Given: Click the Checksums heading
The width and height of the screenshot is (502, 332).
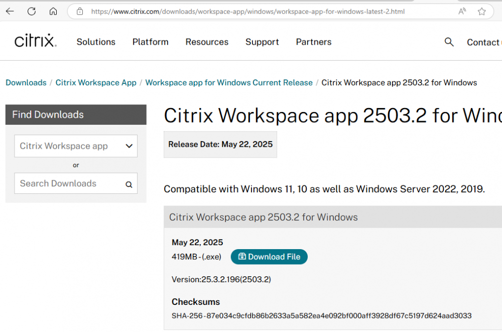Looking at the screenshot, I should pyautogui.click(x=196, y=302).
